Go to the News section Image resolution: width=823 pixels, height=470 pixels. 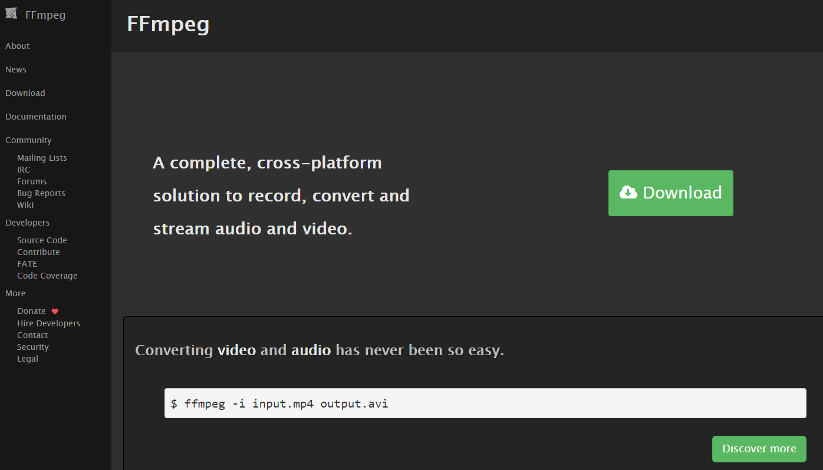pyautogui.click(x=16, y=69)
